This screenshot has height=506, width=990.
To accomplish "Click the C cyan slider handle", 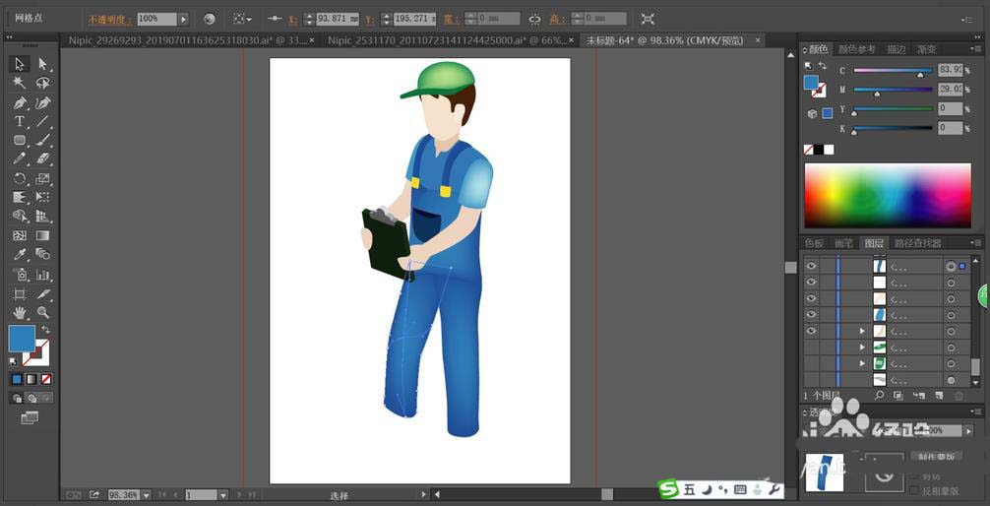I will pyautogui.click(x=920, y=75).
